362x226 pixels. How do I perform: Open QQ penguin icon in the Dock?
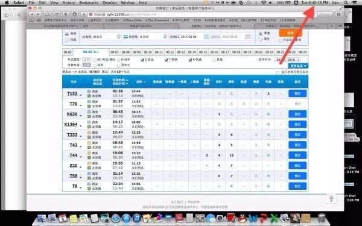point(242,218)
